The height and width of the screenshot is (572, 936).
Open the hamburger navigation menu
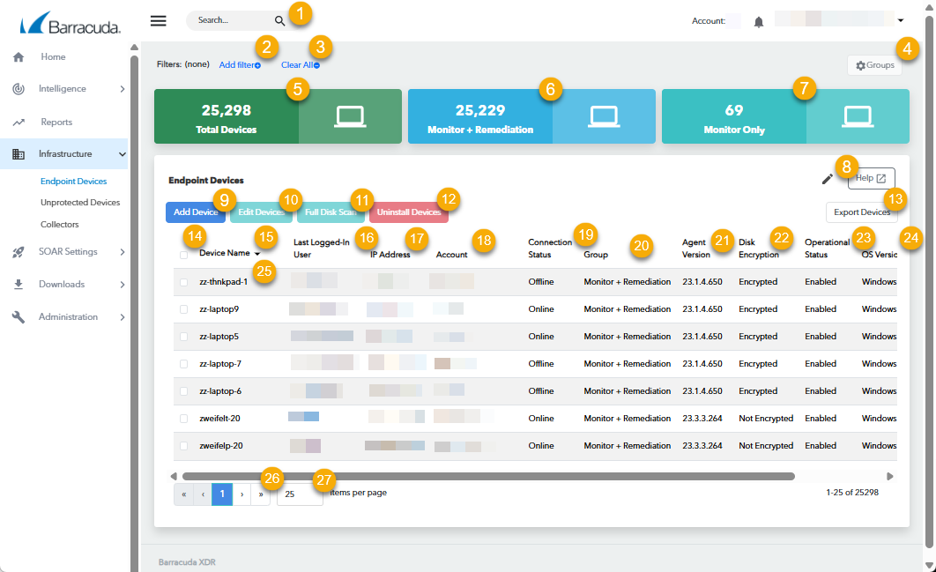click(158, 21)
